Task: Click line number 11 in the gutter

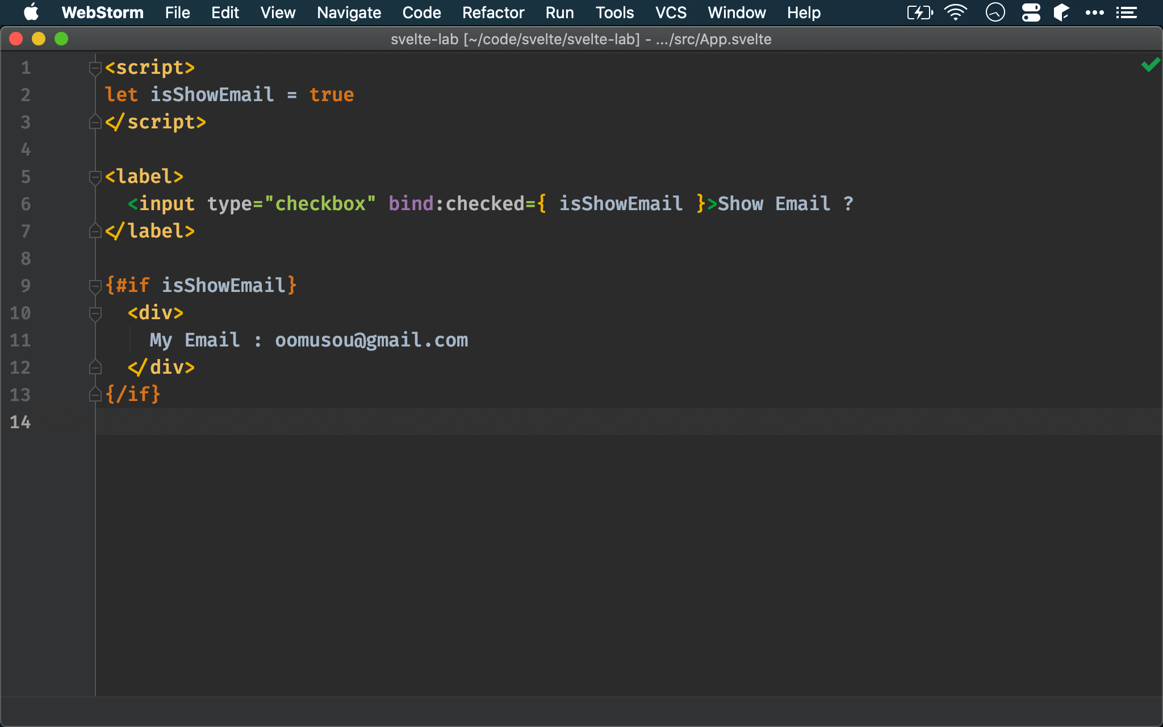Action: pos(20,340)
